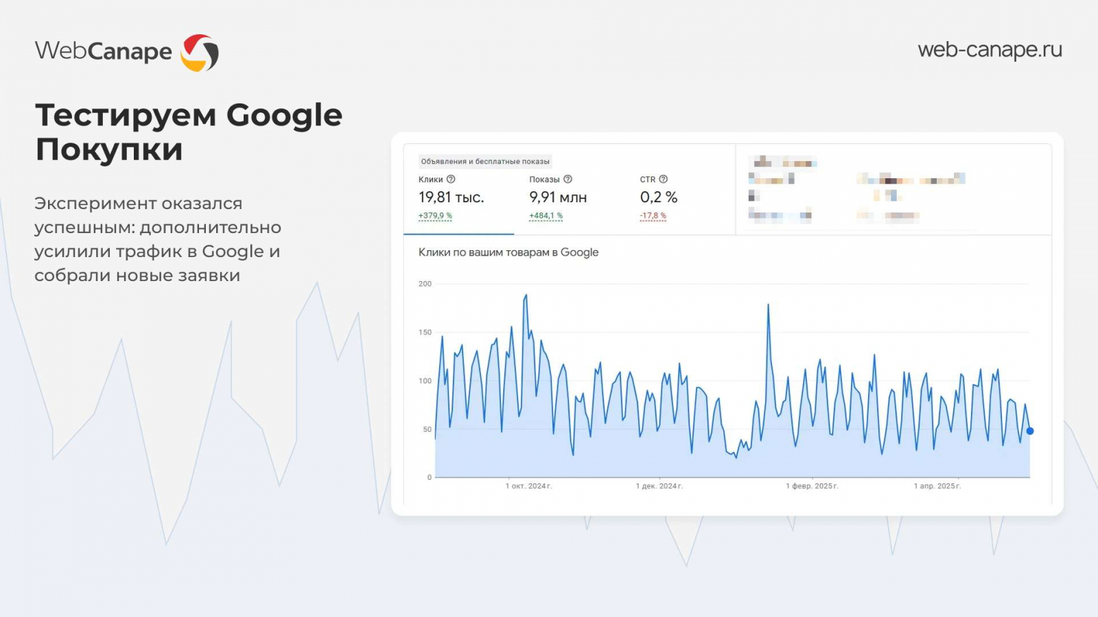Click the paragraph starting 'Эксперимент оказался успешным'
1098x617 pixels.
[x=158, y=239]
